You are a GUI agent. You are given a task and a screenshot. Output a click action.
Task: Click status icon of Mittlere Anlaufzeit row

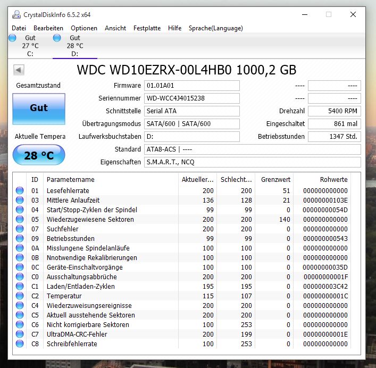tap(20, 200)
